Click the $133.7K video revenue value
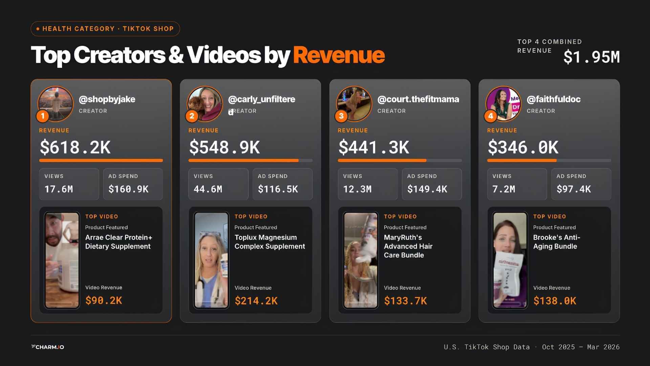Image resolution: width=650 pixels, height=366 pixels. coord(405,301)
